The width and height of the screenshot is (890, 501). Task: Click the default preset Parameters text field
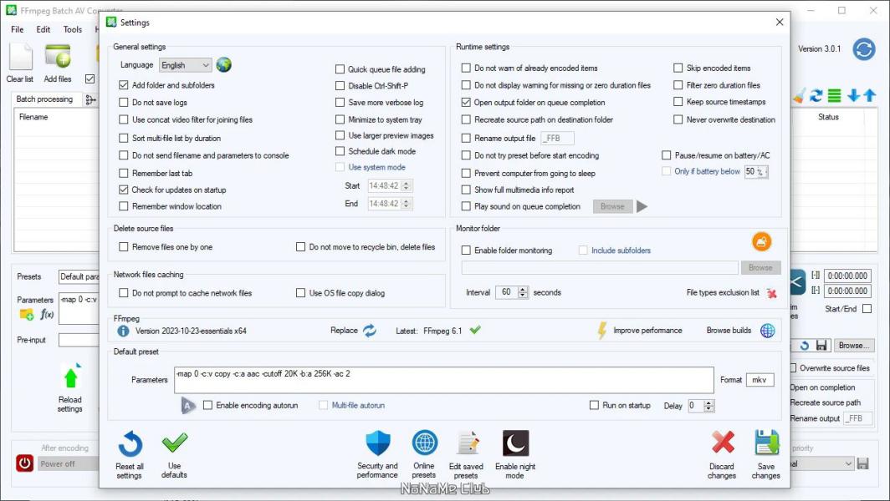tap(444, 380)
